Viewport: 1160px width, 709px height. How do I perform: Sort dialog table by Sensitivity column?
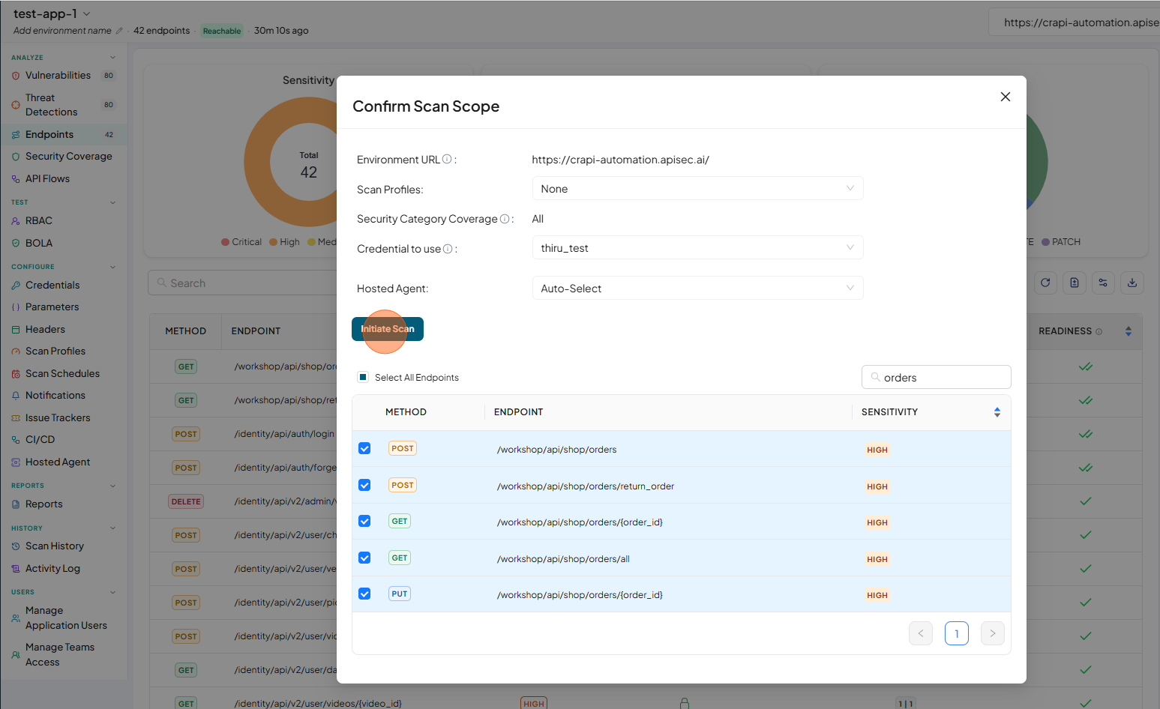pyautogui.click(x=997, y=412)
